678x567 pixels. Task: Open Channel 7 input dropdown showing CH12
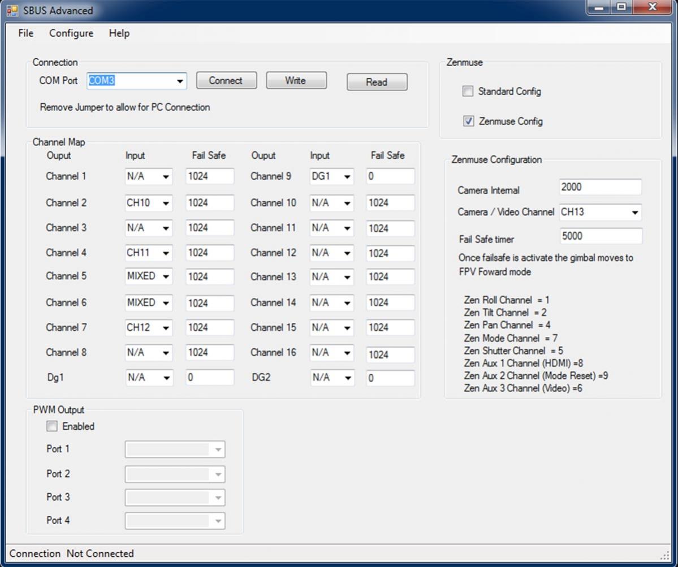[x=166, y=328]
